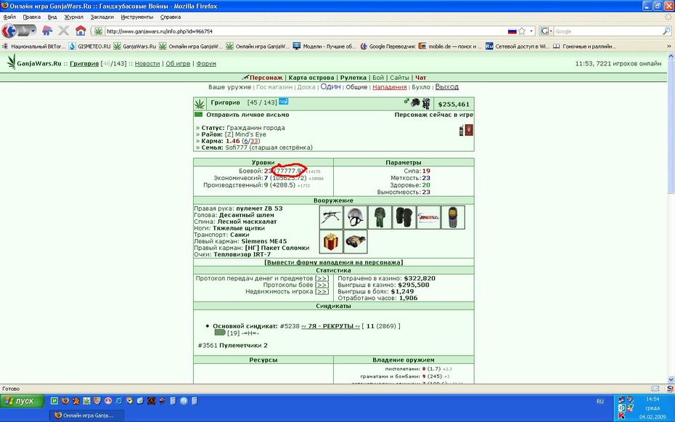Image resolution: width=675 pixels, height=422 pixels.
Task: Click Вывести форму нападения на персонажа
Action: pyautogui.click(x=334, y=262)
